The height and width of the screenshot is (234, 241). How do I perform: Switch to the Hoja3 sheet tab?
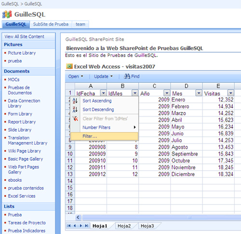[x=147, y=226]
